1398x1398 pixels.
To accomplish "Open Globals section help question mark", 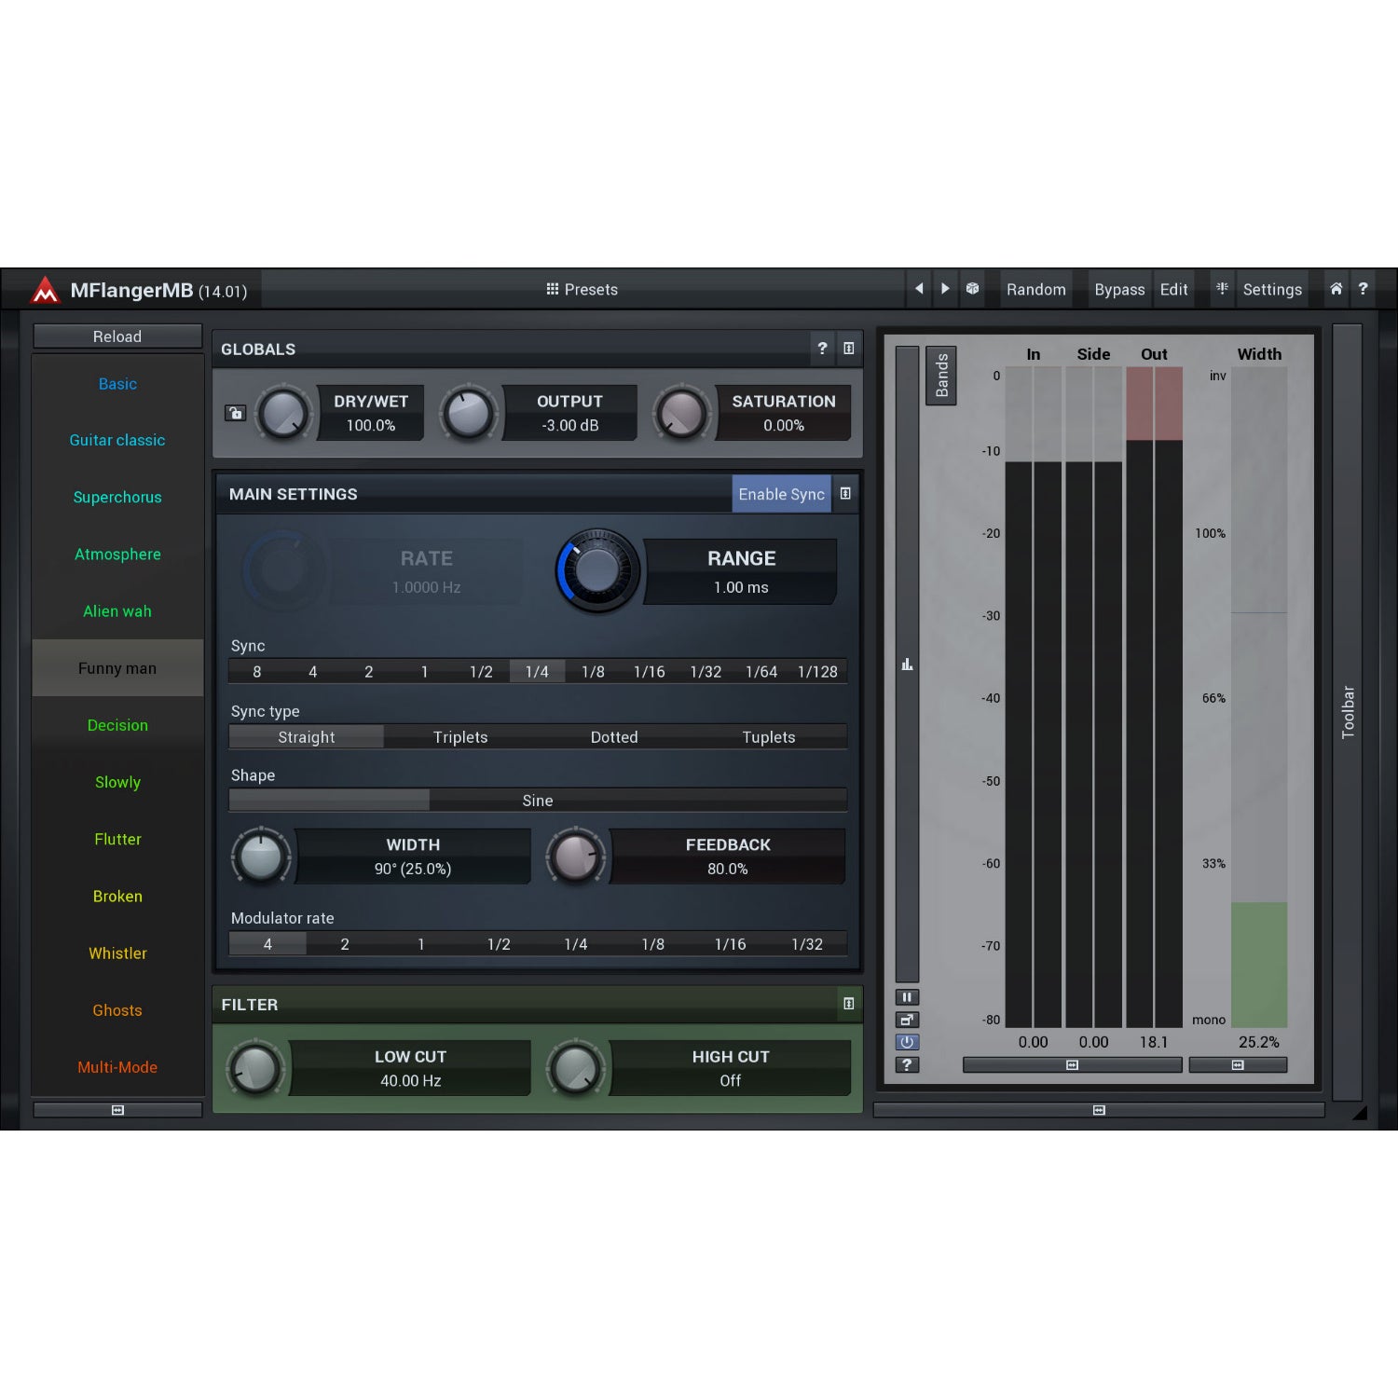I will tap(822, 349).
